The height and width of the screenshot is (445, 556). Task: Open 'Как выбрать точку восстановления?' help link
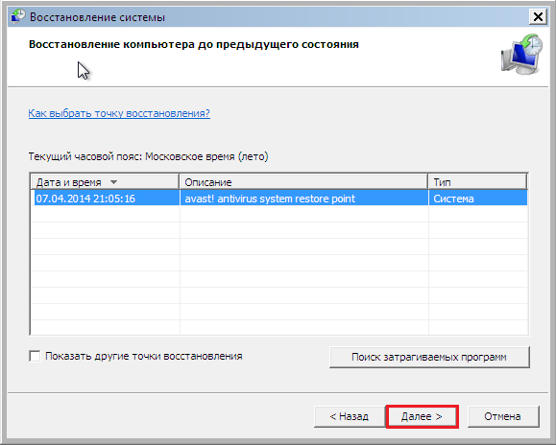(x=119, y=113)
